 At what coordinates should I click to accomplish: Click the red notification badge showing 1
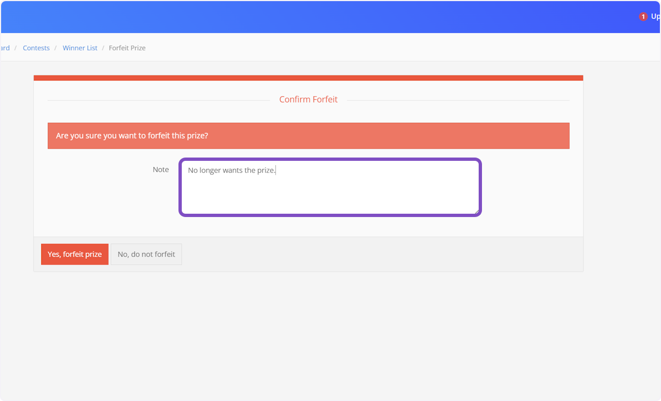tap(643, 17)
